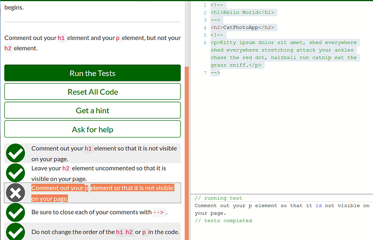
Task: Click the closing --> on line 7
Action: (215, 73)
